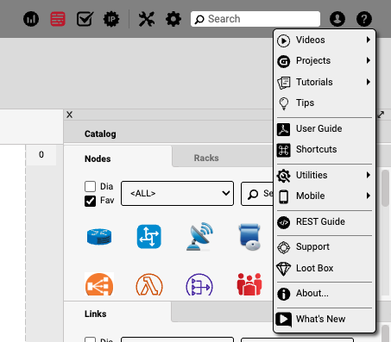Viewport: 391px width, 342px height.
Task: Click the Nodes panel vertical scrollbar
Action: 385,188
